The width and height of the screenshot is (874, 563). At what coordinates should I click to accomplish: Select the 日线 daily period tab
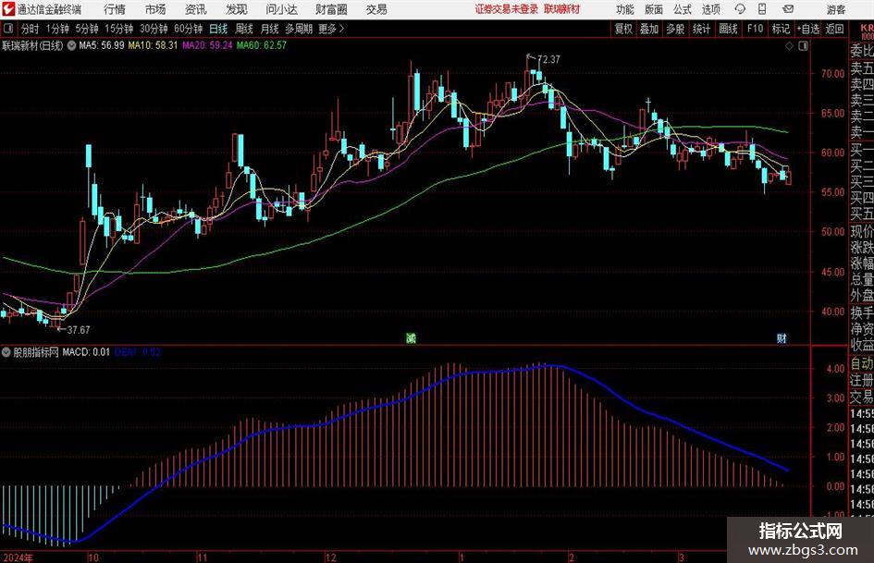[218, 29]
